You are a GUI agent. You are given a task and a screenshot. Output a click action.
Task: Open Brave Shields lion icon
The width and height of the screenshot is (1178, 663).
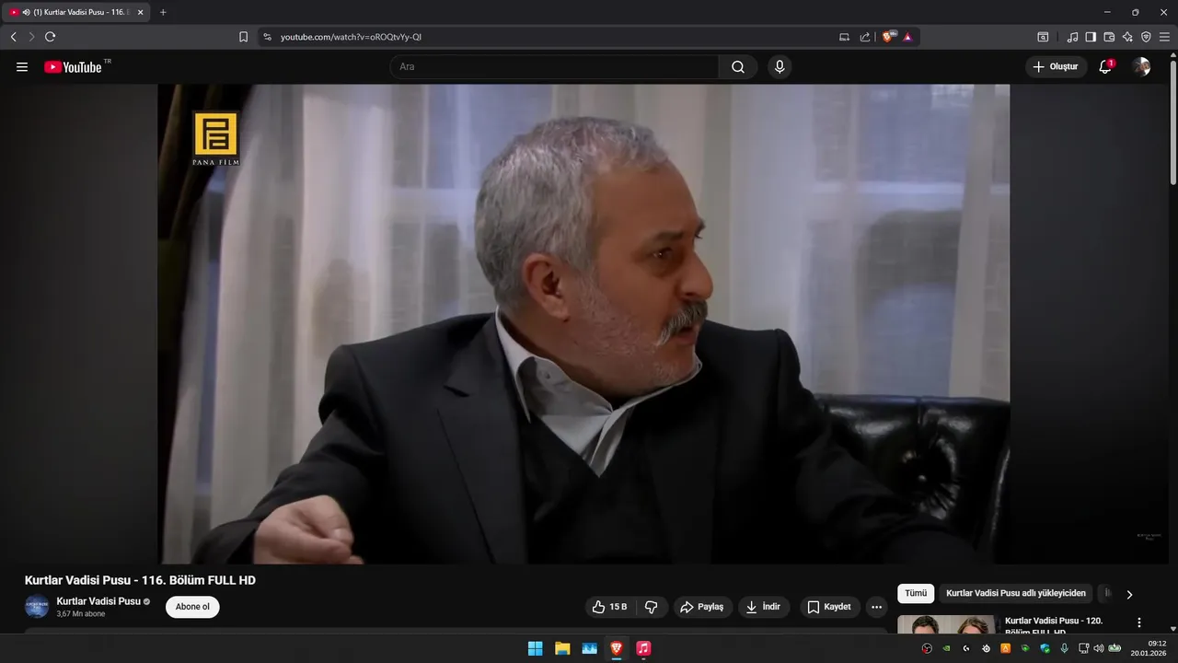pyautogui.click(x=888, y=37)
